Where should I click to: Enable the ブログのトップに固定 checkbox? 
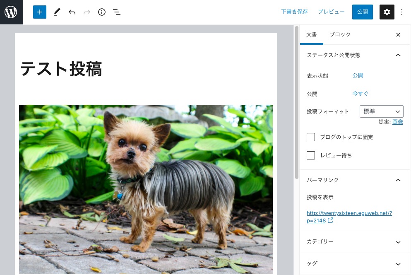[311, 137]
